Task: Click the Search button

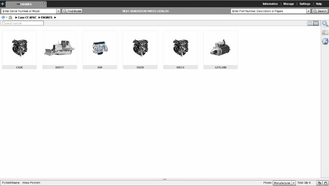Action: (320, 11)
